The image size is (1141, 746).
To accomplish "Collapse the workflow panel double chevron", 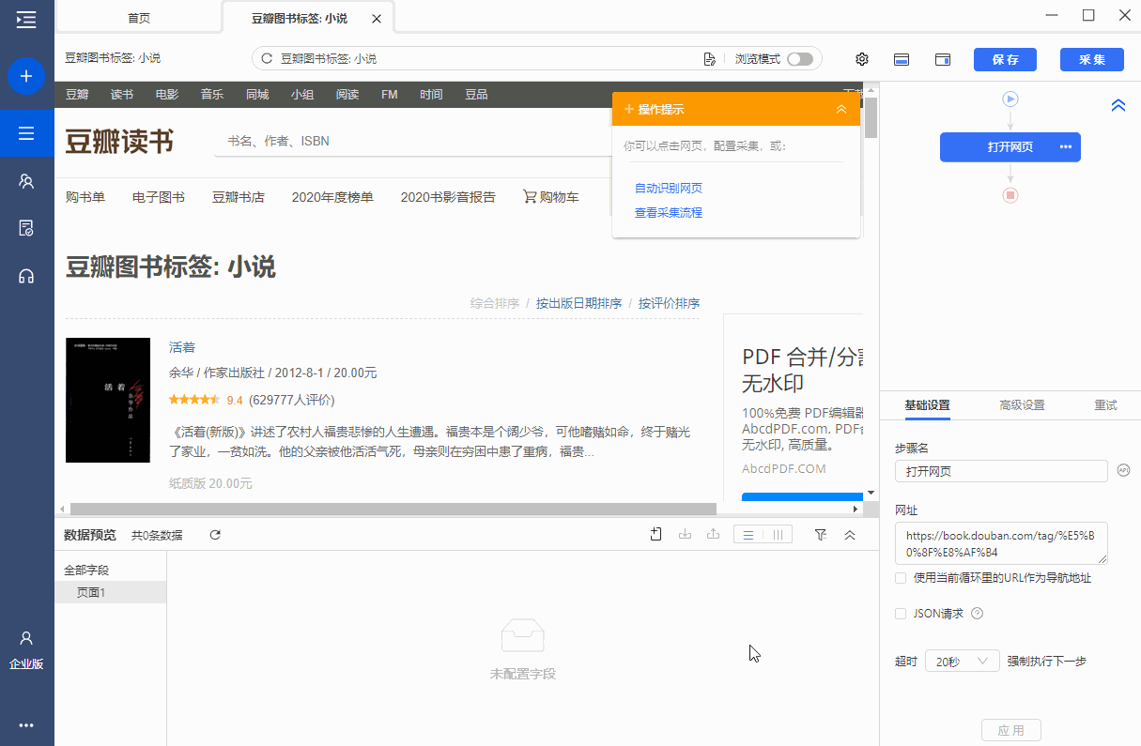I will tap(1118, 106).
